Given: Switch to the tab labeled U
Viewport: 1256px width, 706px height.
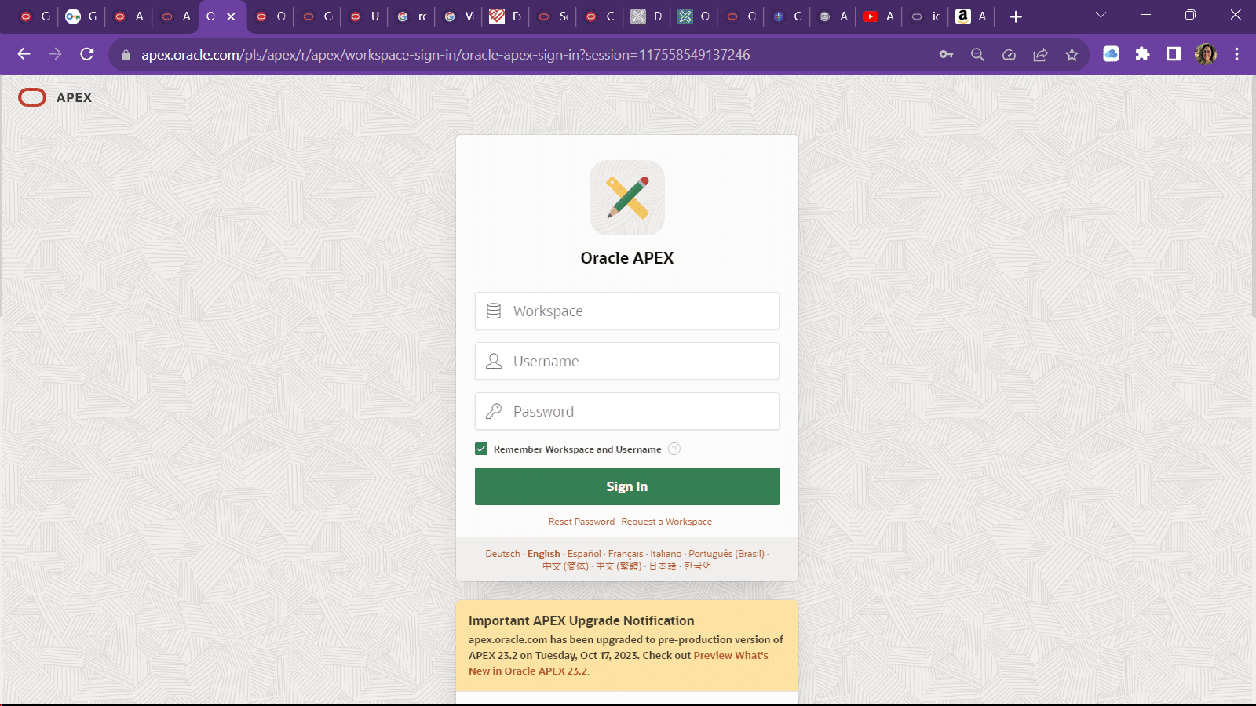Looking at the screenshot, I should click(x=364, y=16).
